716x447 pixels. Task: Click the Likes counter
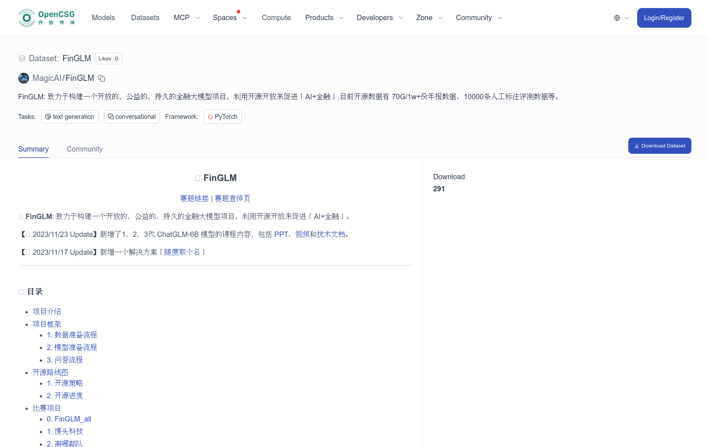tap(108, 58)
